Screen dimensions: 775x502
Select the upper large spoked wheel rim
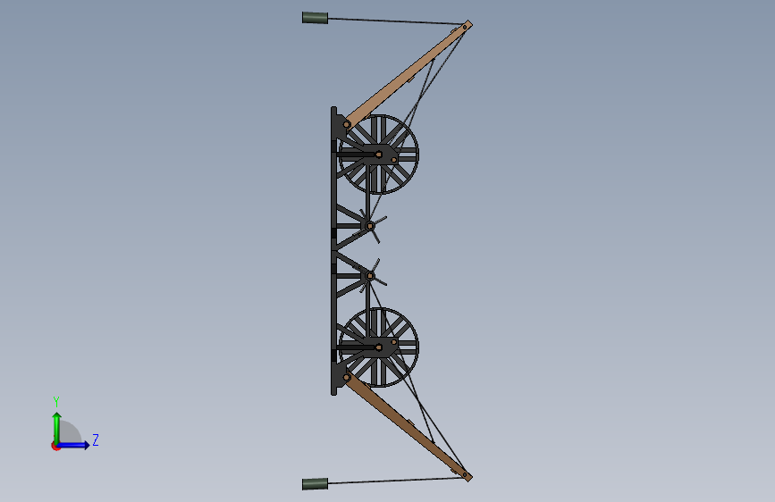pos(379,155)
